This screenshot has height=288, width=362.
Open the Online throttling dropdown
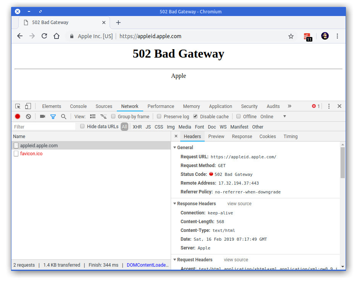[273, 116]
